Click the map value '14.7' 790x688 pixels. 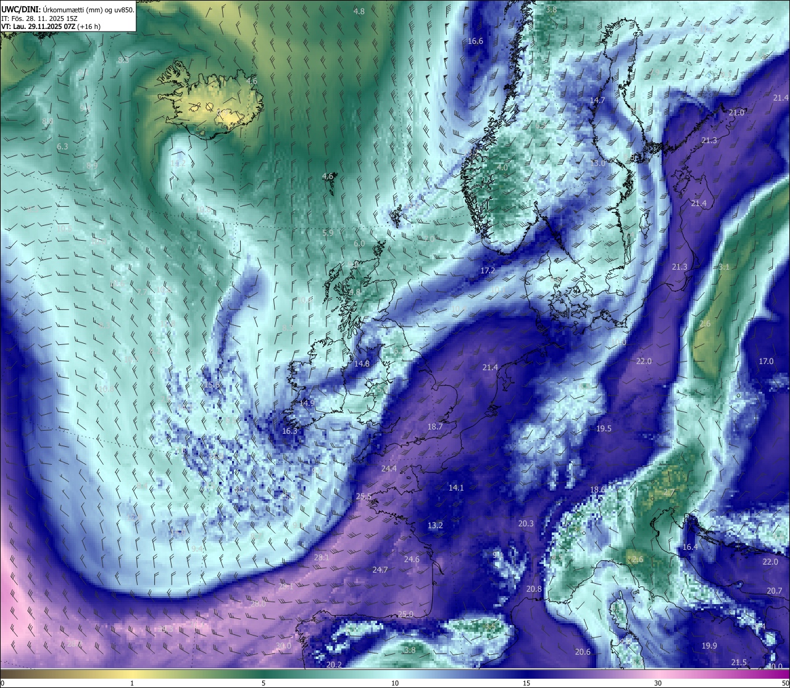(x=597, y=101)
